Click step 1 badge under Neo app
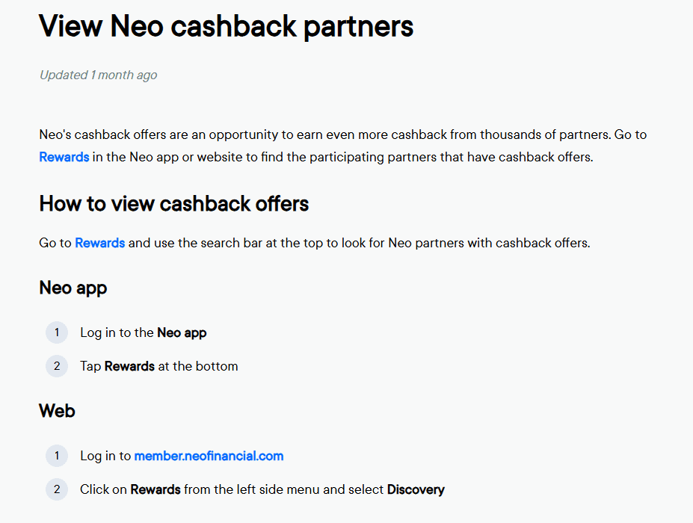This screenshot has width=693, height=523. click(57, 332)
